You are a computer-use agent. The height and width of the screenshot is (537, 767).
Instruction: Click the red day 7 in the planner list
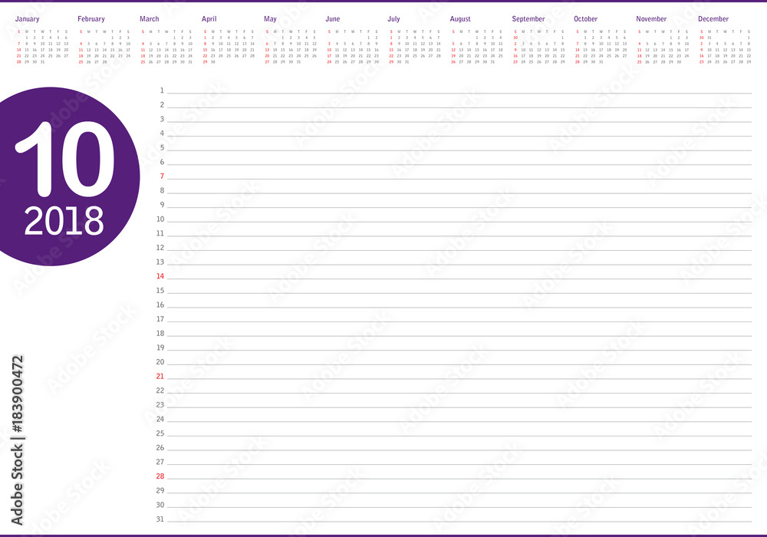[x=162, y=176]
